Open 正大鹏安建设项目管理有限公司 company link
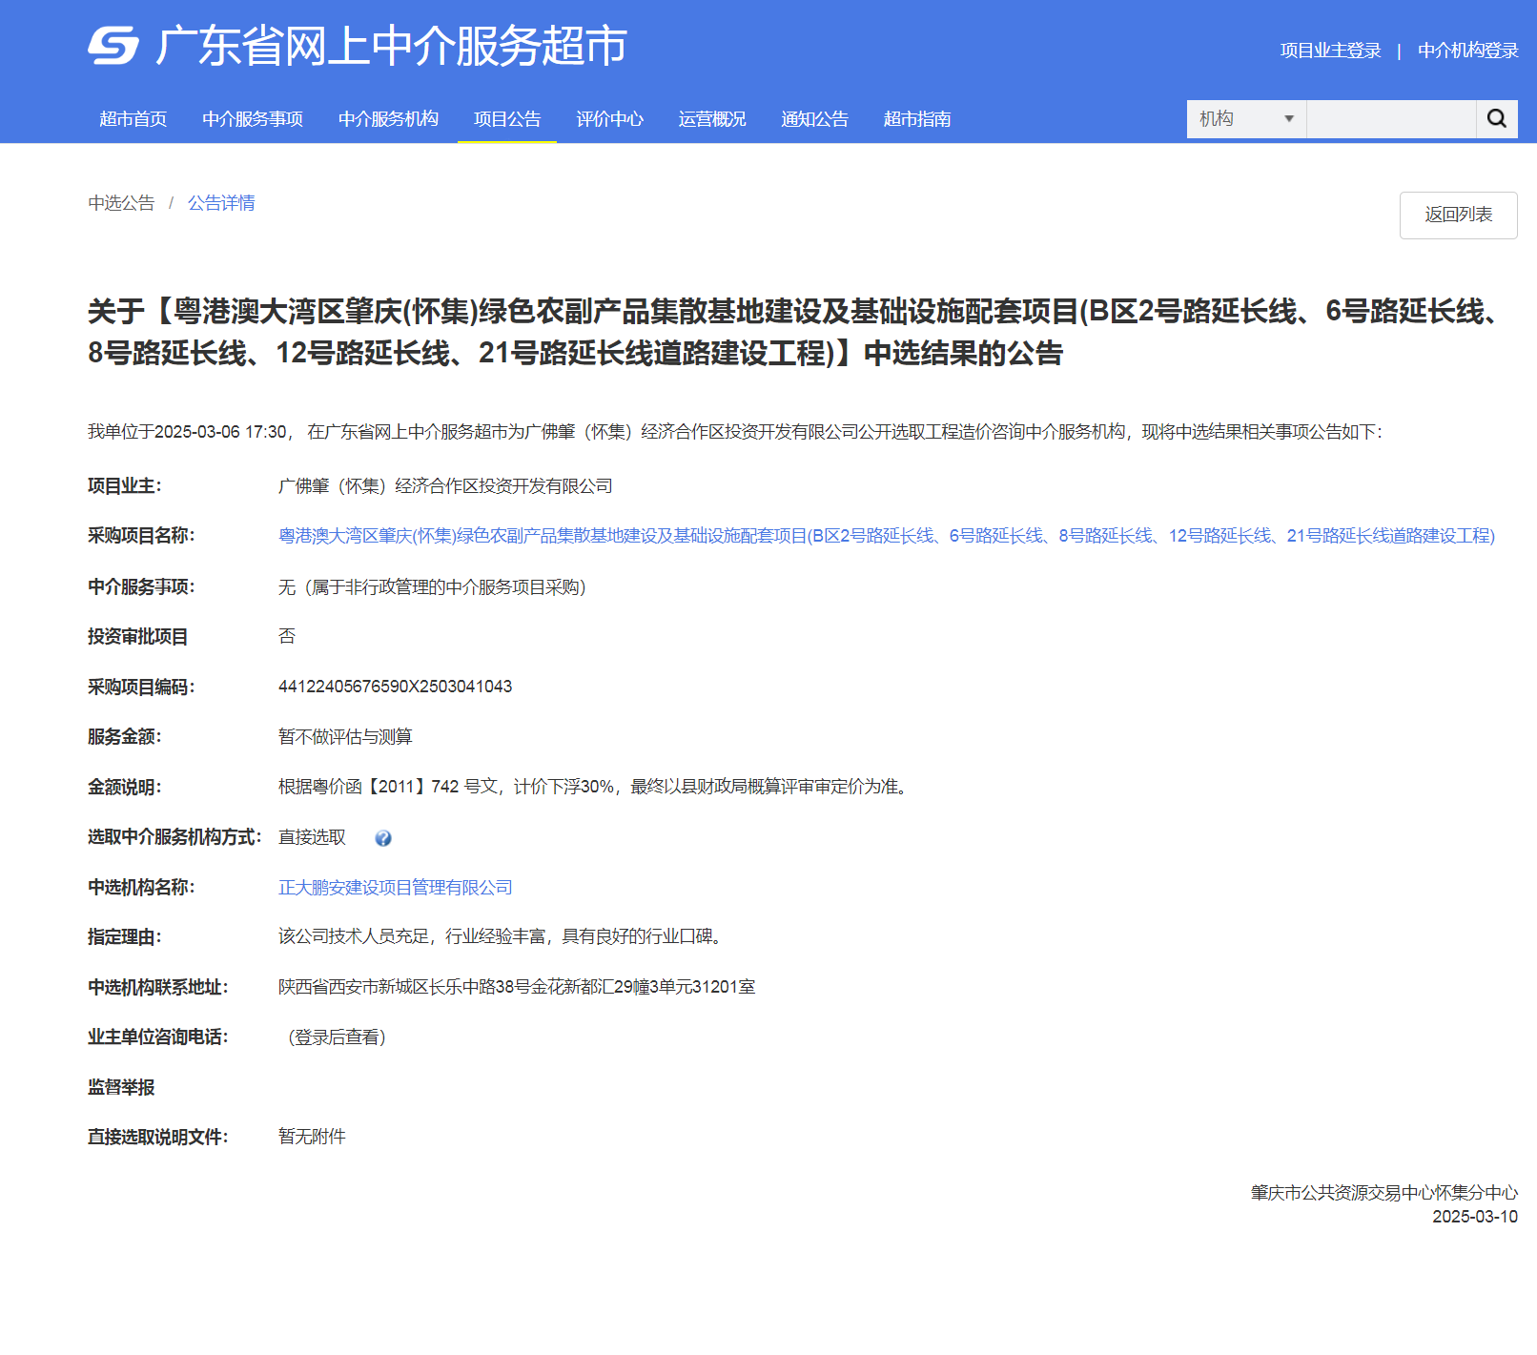 (x=395, y=888)
